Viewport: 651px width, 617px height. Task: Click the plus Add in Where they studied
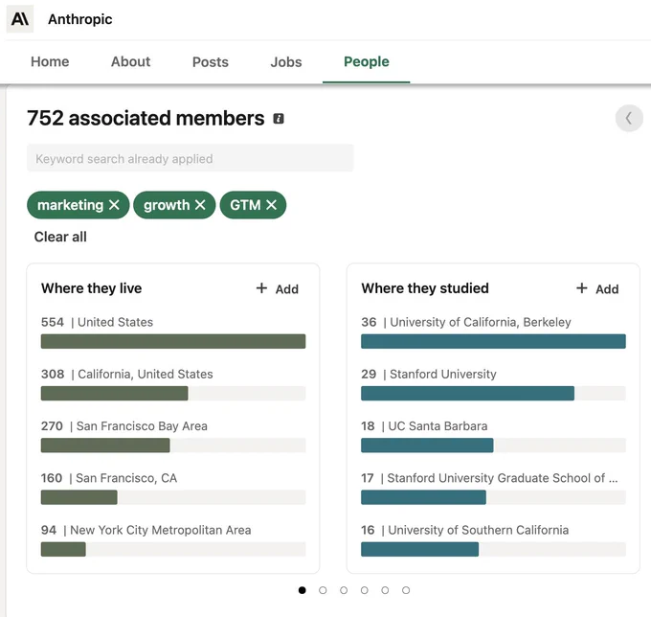(x=597, y=288)
